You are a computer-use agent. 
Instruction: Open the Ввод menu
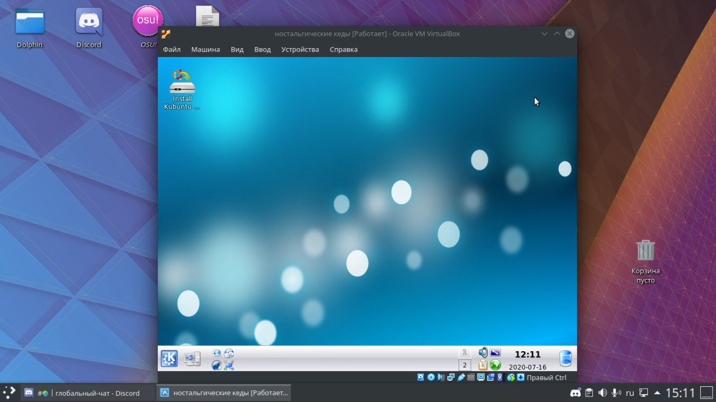coord(262,49)
